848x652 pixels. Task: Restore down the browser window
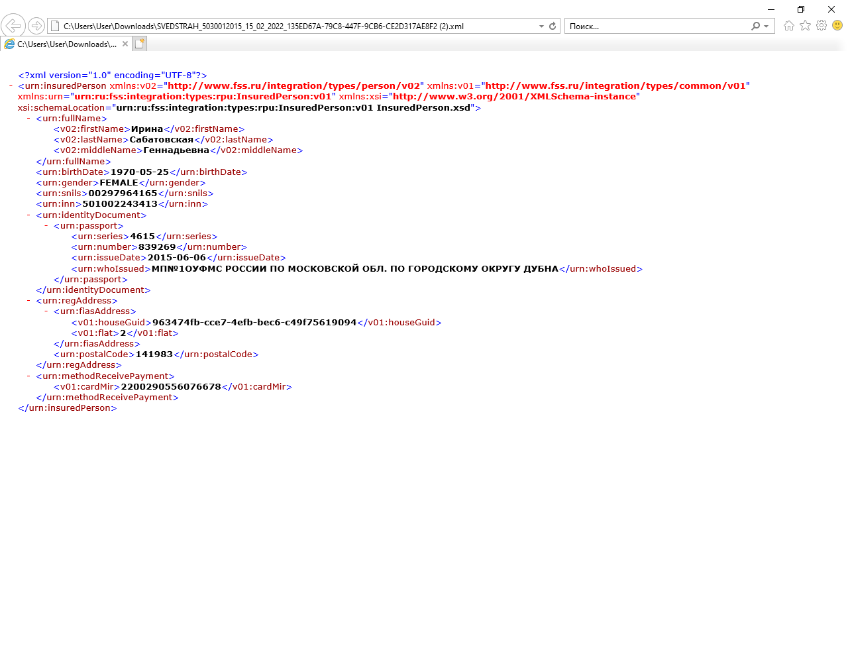tap(801, 9)
